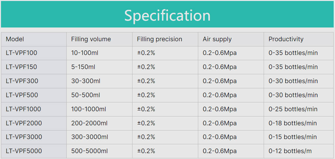Select the LT-VPF3000 model cell
This screenshot has height=159, width=335.
point(24,137)
